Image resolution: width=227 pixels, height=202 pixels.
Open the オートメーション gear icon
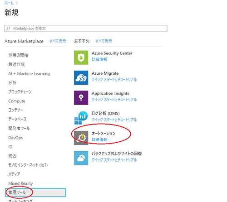click(81, 138)
